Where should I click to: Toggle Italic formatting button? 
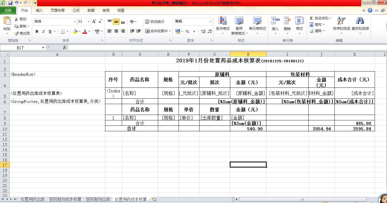click(x=44, y=31)
